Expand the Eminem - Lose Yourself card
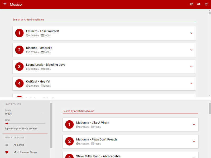 point(191,33)
